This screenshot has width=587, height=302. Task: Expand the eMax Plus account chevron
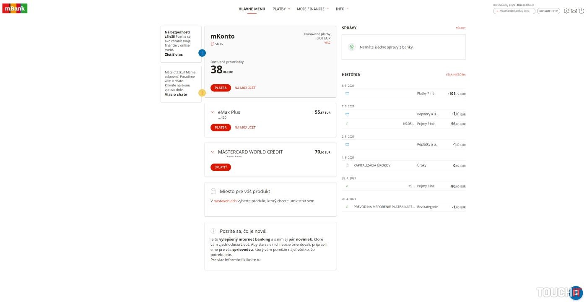click(x=212, y=112)
